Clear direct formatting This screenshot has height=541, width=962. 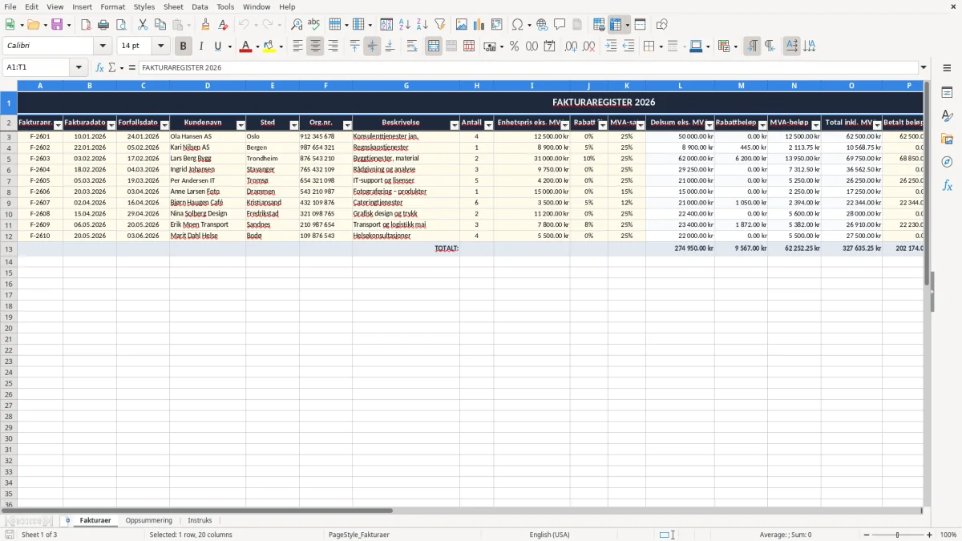[223, 25]
